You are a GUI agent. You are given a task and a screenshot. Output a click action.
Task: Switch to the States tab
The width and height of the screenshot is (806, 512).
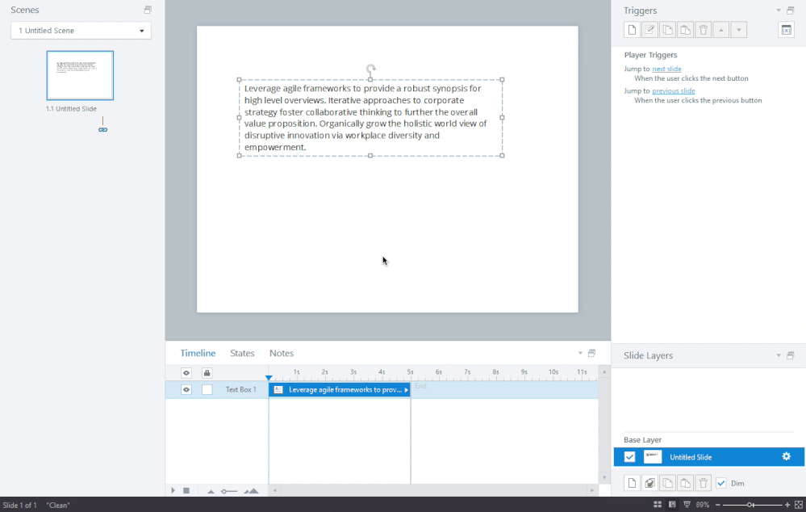[242, 353]
